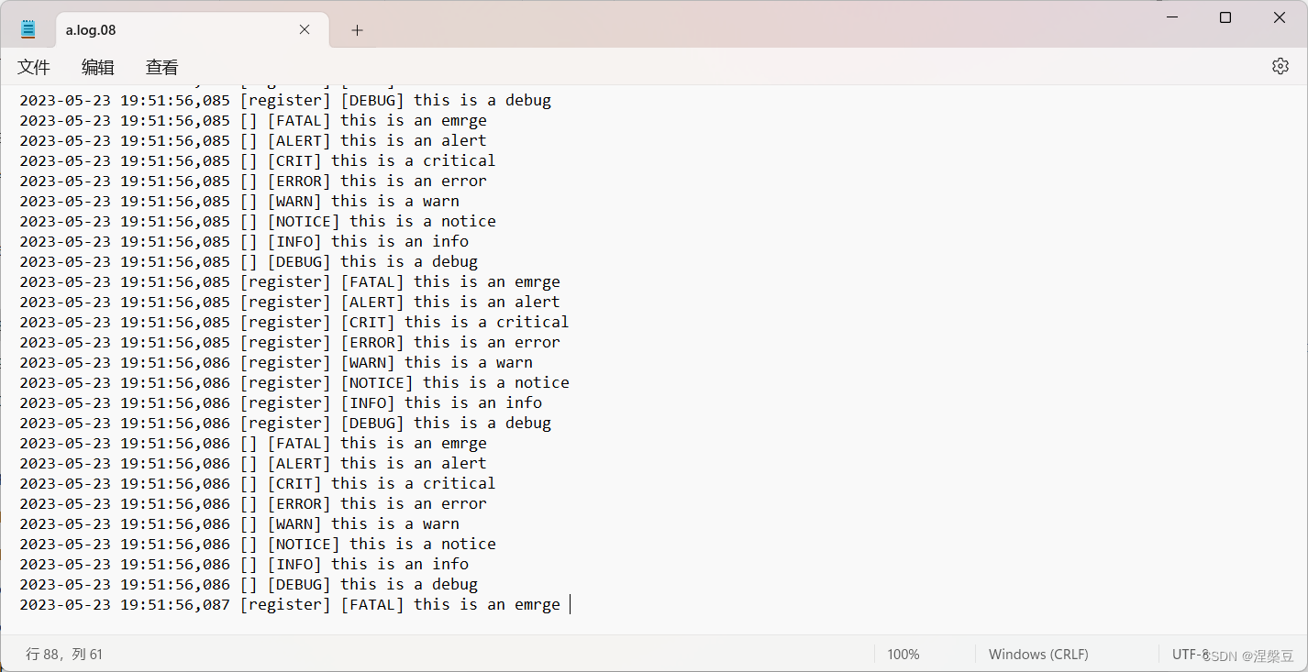The width and height of the screenshot is (1308, 672).
Task: Open the 查看 menu
Action: (x=162, y=67)
